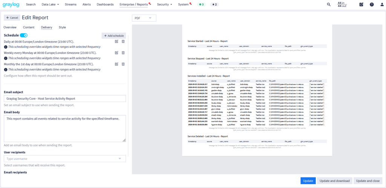Delete the Daily schedule entry
386x188 pixels.
click(x=123, y=42)
